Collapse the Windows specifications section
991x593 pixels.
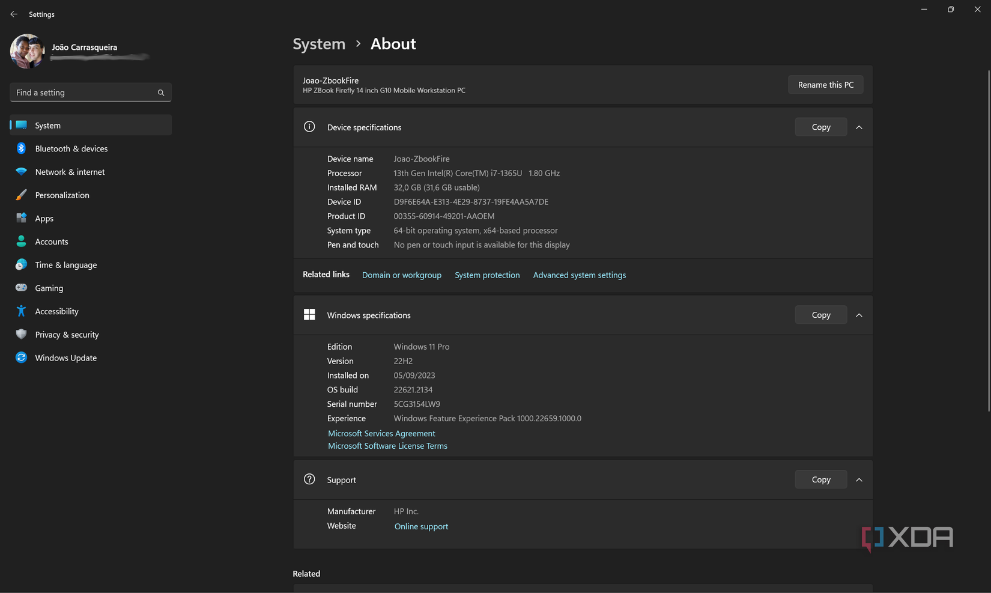pyautogui.click(x=859, y=315)
